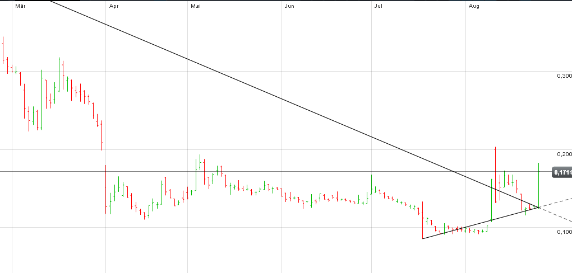Select the short ascending trendline from July
Image resolution: width=572 pixels, height=273 pixels.
click(481, 223)
